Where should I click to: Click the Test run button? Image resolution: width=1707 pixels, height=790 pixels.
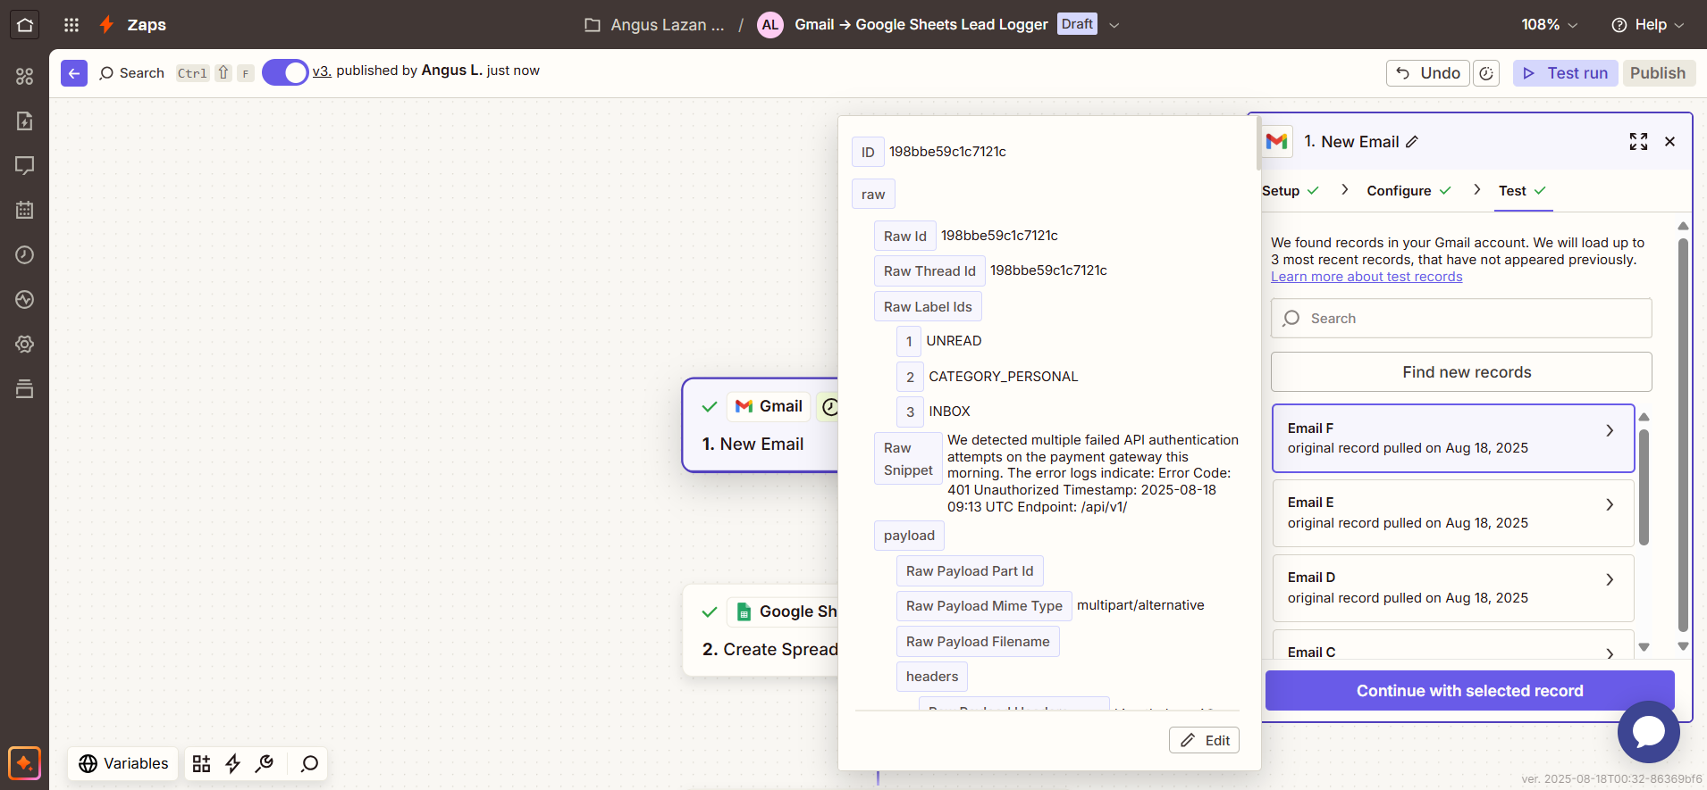click(1566, 73)
